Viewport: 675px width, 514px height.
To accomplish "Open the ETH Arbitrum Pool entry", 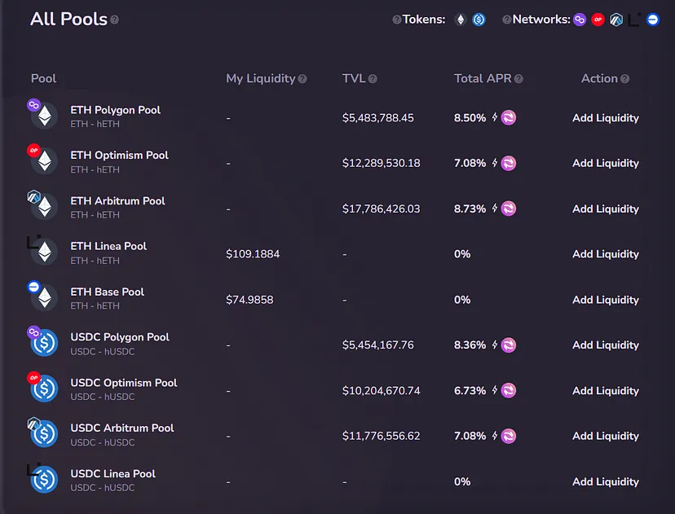I will [117, 201].
